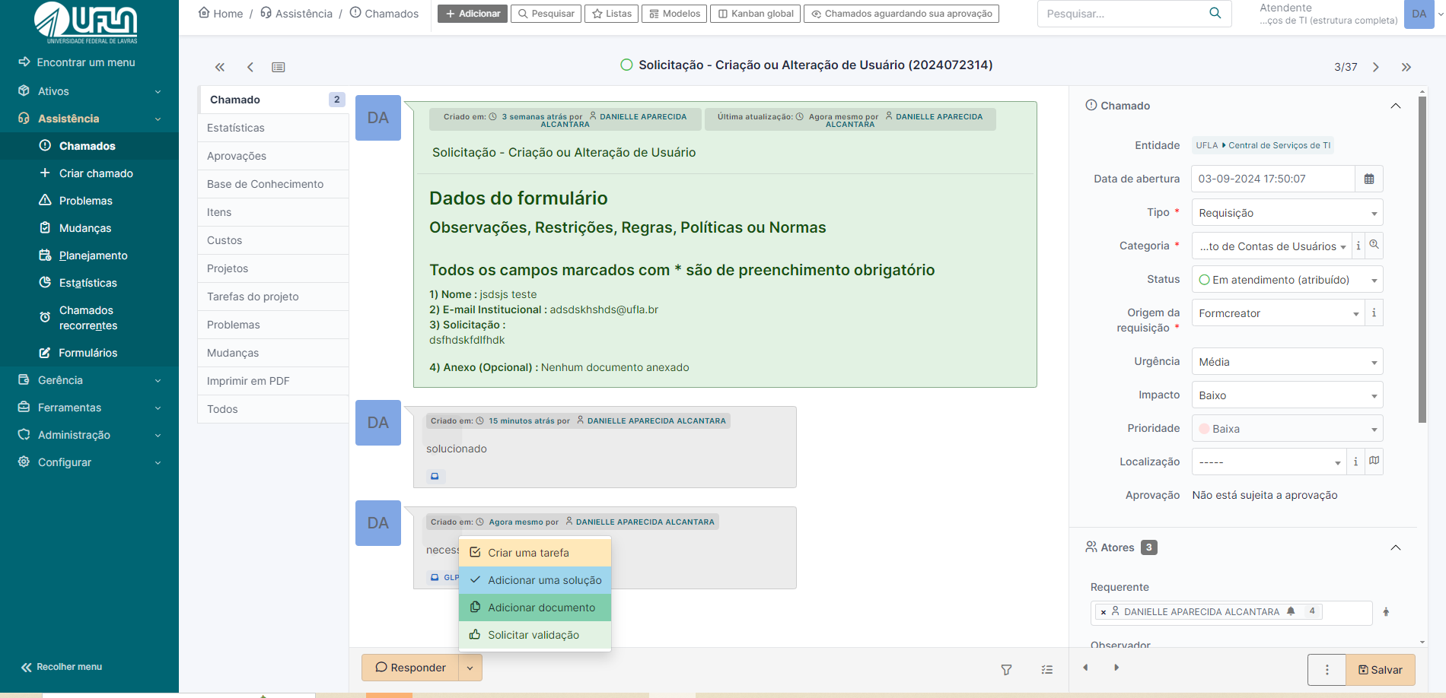Open DA user avatar menu

1419,14
